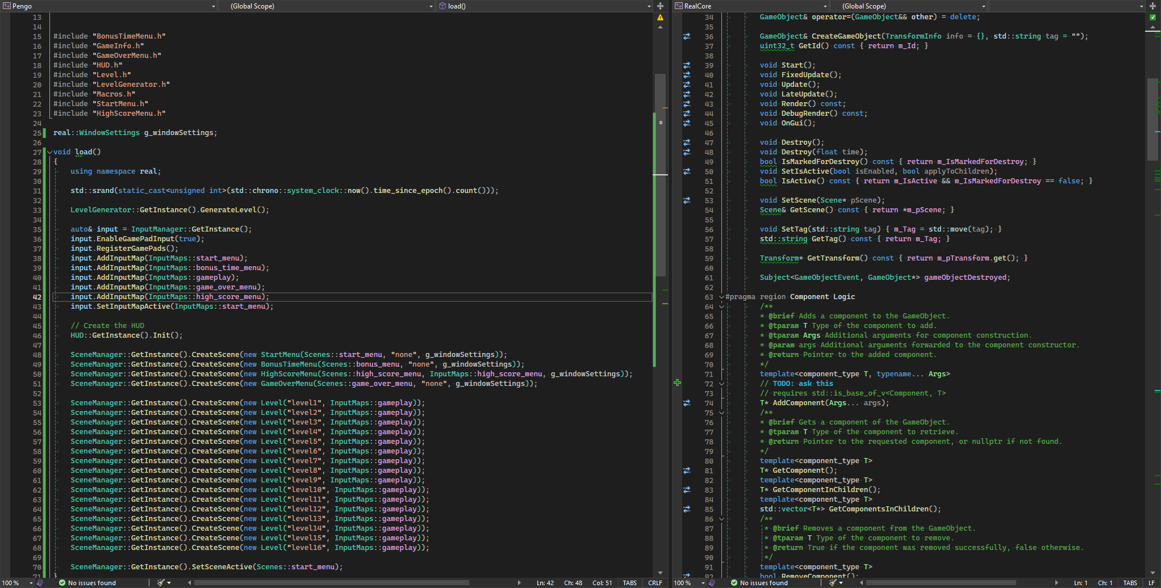Click the right pane horizontal scrollbar thumb
Screen dimensions: 1161x588
click(941, 583)
